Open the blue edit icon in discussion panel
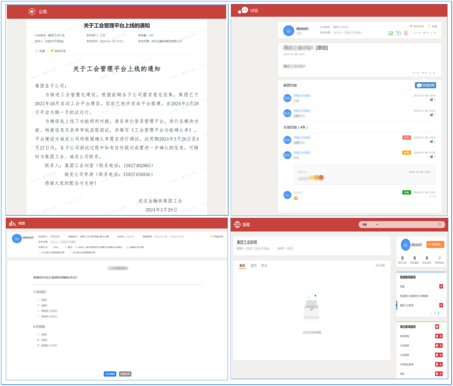Viewport: 453px width, 386px height. (x=398, y=33)
